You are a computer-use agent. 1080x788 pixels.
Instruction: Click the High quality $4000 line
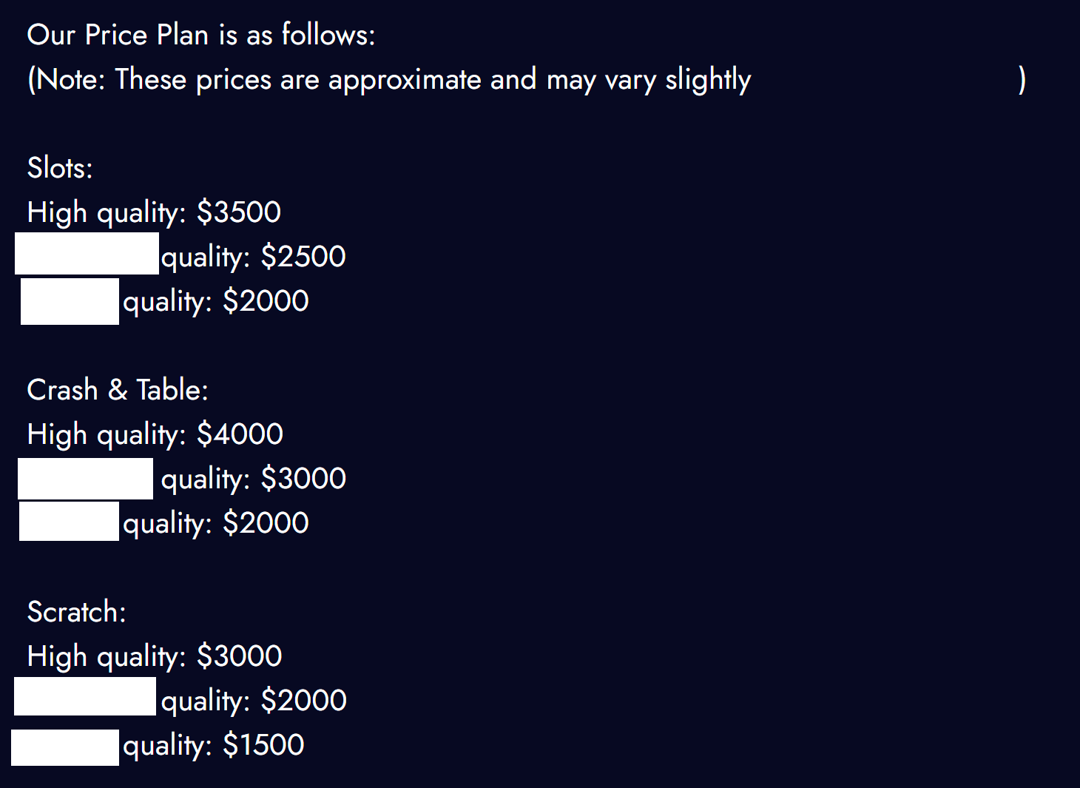[155, 434]
